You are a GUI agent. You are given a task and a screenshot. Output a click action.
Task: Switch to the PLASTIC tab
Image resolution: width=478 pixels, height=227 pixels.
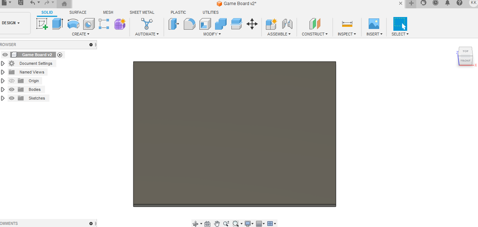point(178,12)
